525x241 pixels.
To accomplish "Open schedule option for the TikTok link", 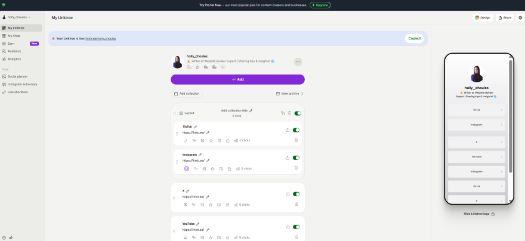I will (x=220, y=141).
